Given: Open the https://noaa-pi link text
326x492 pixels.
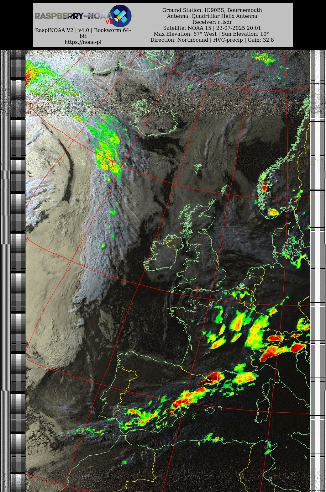Looking at the screenshot, I should [83, 42].
